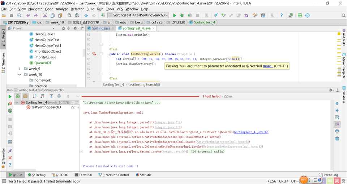Open the run configuration dropdown
Image resolution: width=347 pixels, height=184 pixels.
(x=138, y=15)
